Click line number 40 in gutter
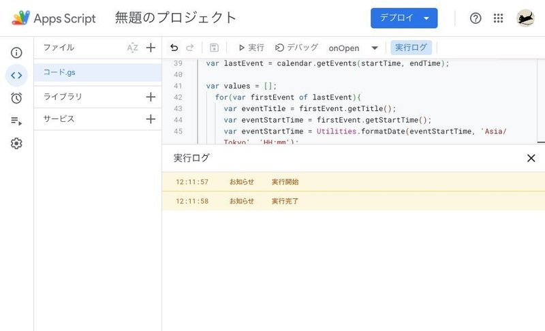The height and width of the screenshot is (331, 545). click(178, 75)
